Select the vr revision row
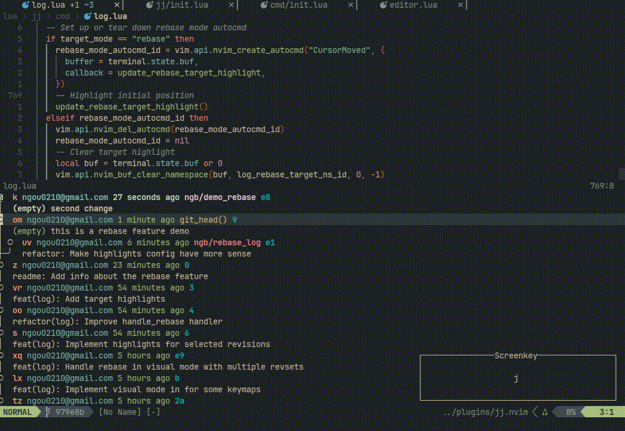The width and height of the screenshot is (625, 431). 103,288
